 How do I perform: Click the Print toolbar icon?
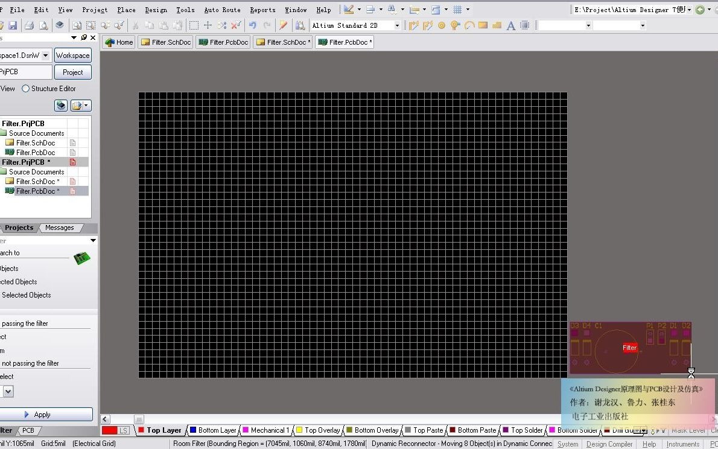(x=30, y=25)
